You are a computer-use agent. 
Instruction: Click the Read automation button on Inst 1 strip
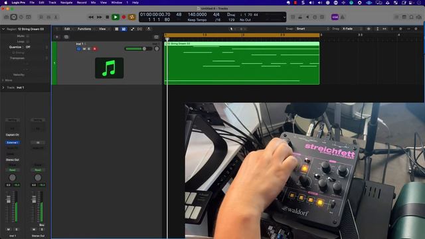pyautogui.click(x=13, y=170)
